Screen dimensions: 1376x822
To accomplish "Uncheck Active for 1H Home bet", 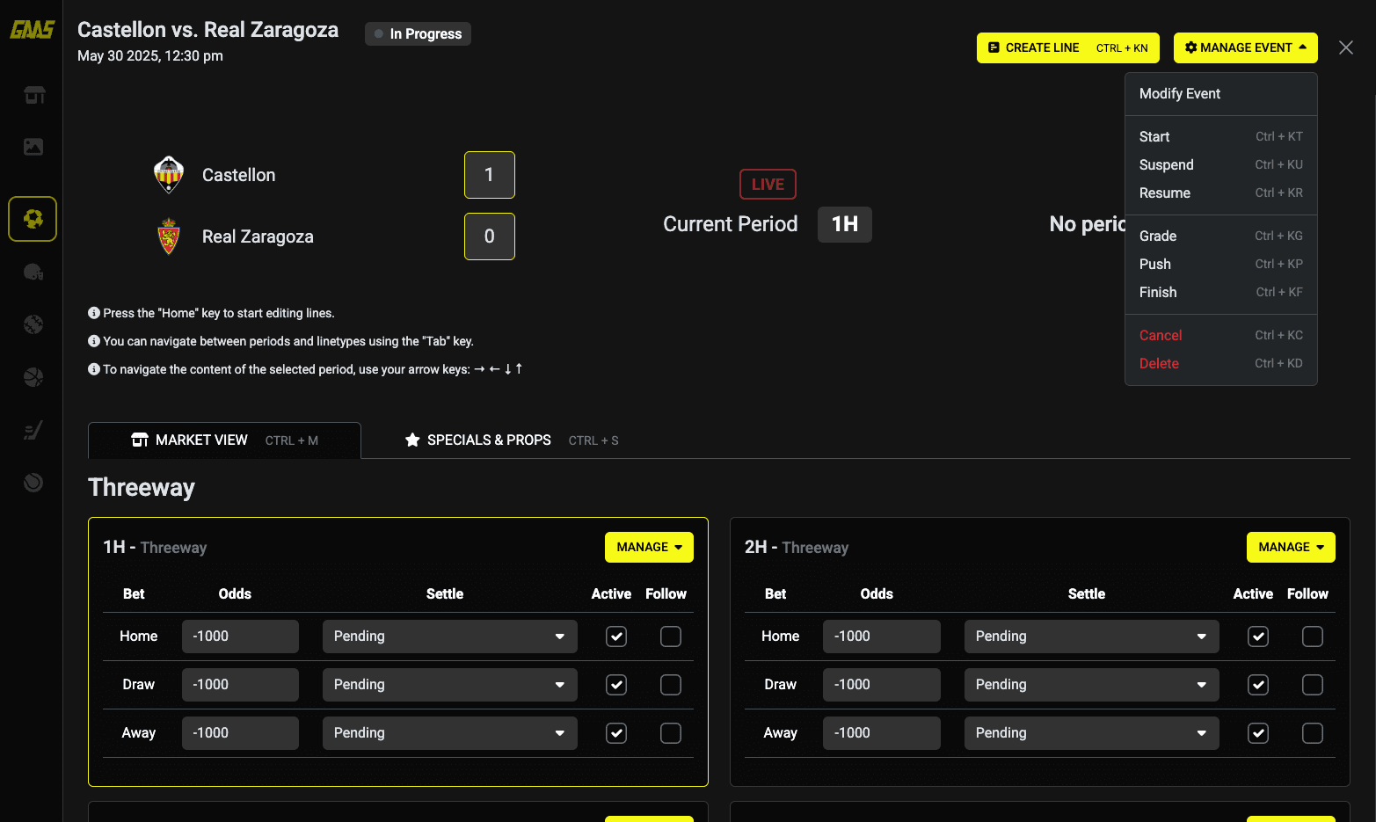I will pyautogui.click(x=616, y=637).
